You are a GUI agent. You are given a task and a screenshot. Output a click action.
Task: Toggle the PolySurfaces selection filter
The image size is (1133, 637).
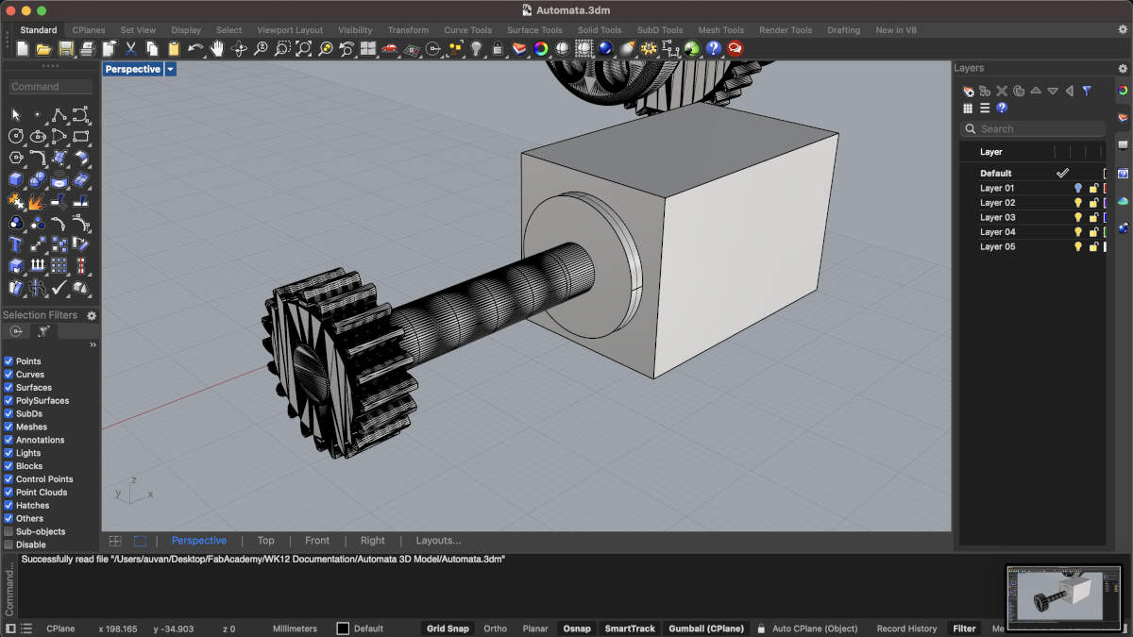(x=8, y=401)
